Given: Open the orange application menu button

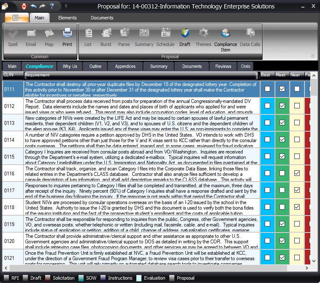Looking at the screenshot, I should pyautogui.click(x=17, y=18).
